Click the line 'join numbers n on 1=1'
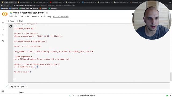Screen dimensions: 172x97 pyautogui.click(x=26, y=67)
